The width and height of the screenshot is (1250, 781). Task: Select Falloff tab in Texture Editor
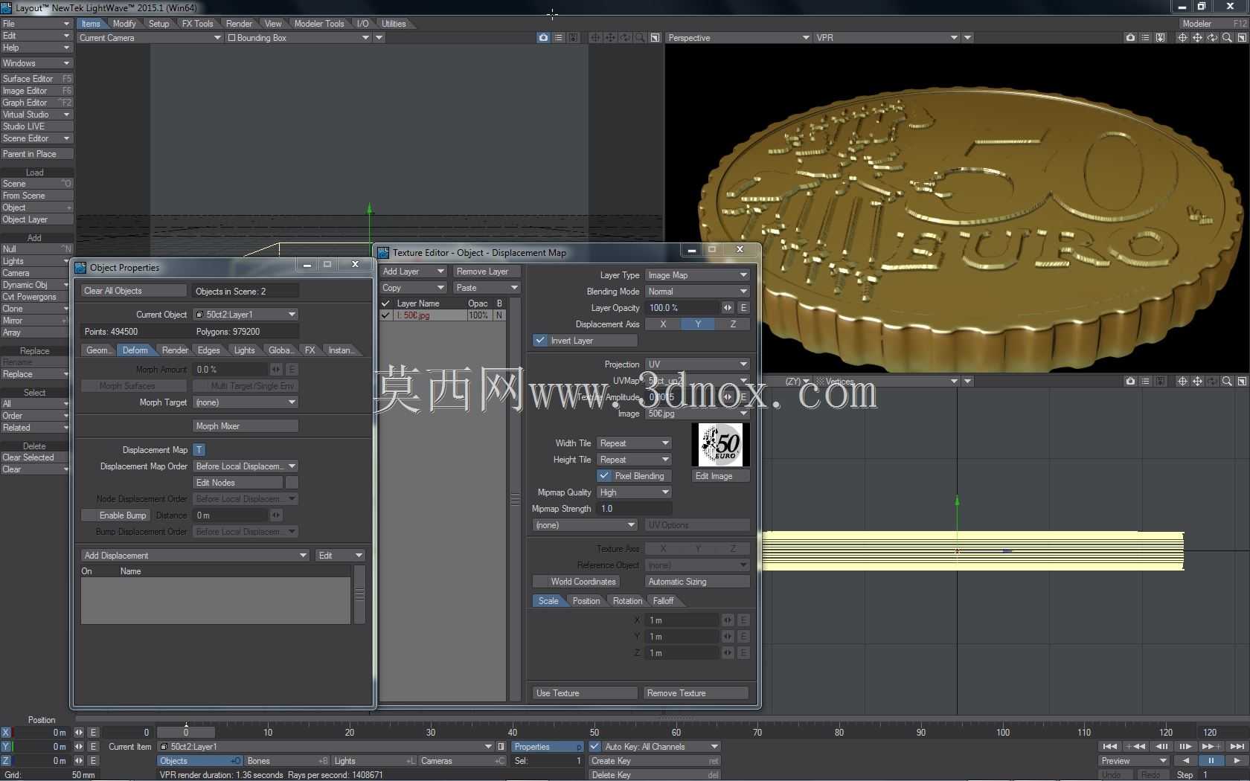click(663, 601)
